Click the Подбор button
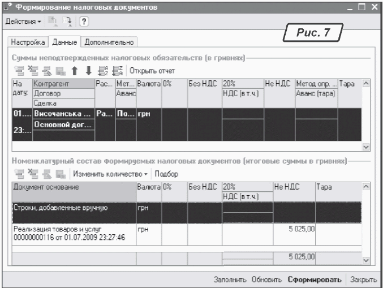 [166, 174]
